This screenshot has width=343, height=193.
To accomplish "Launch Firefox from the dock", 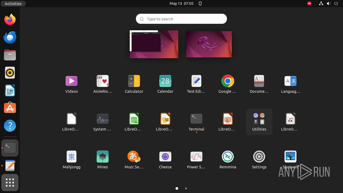I will pyautogui.click(x=10, y=20).
